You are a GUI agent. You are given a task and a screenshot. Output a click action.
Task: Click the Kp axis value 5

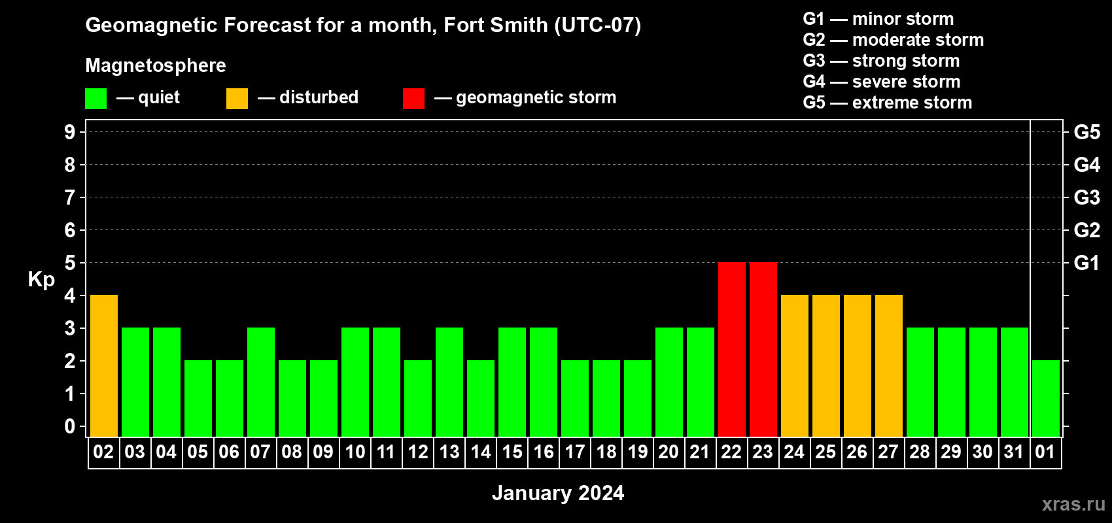point(70,263)
